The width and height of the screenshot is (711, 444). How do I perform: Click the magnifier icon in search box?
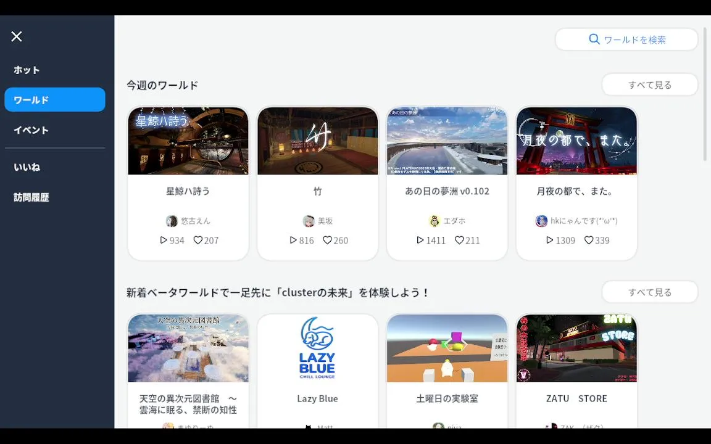click(x=594, y=39)
